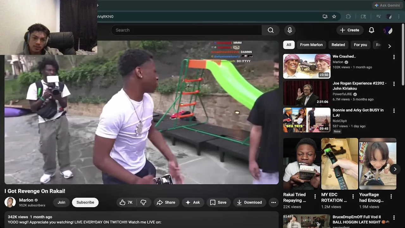
Task: Select the For you chip
Action: 360,45
